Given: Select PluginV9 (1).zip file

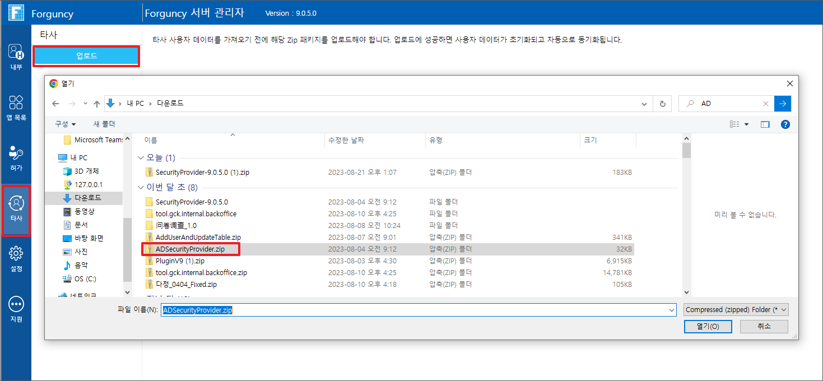Looking at the screenshot, I should point(179,261).
